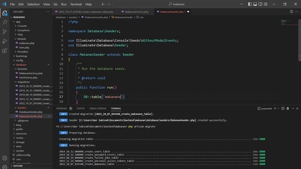Image resolution: width=301 pixels, height=169 pixels.
Task: Expand the Exceptions folder
Action: (x=32, y=30)
